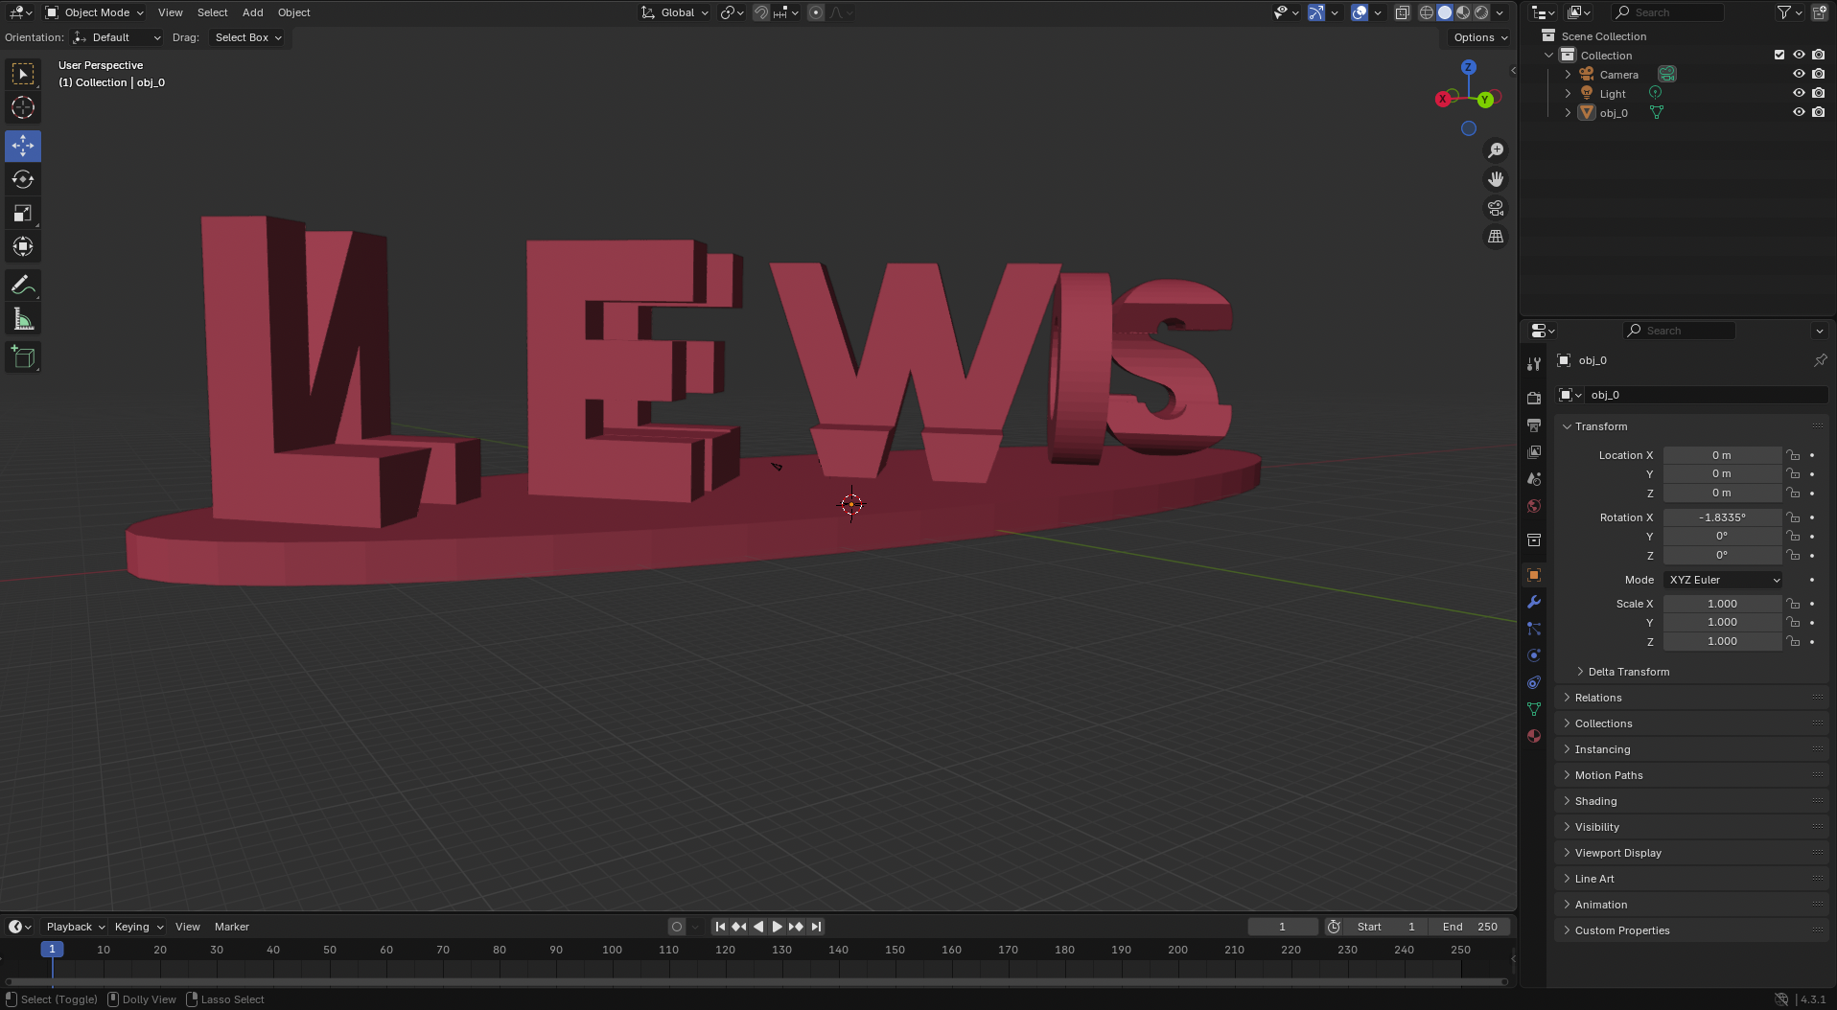Viewport: 1837px width, 1010px height.
Task: Open the Render properties tab
Action: coord(1534,398)
